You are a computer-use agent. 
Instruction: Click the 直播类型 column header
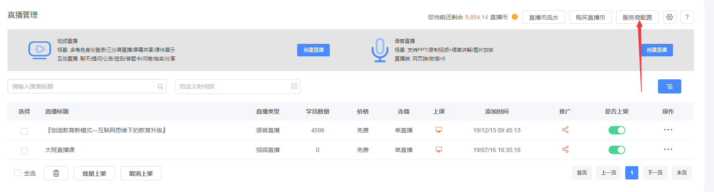pos(268,111)
